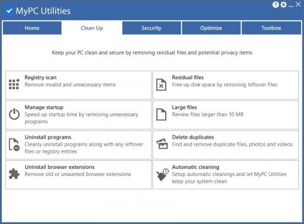
Task: Go to the Toolbox tab
Action: pos(271,28)
